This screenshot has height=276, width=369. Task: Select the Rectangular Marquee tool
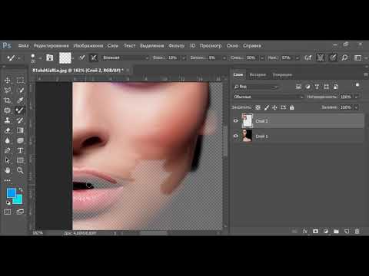pyautogui.click(x=20, y=80)
